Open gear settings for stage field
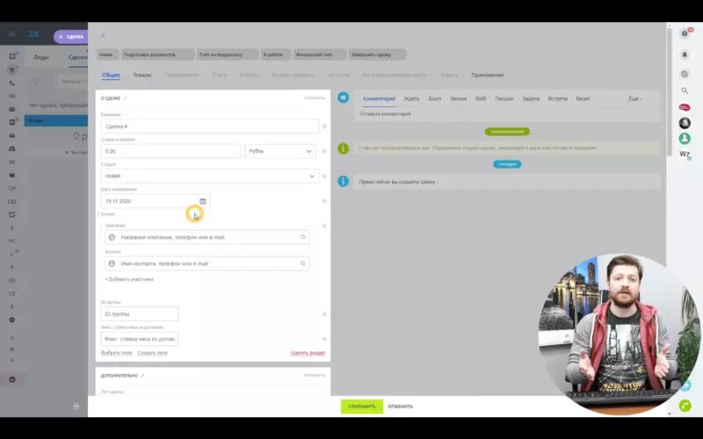 click(x=324, y=176)
